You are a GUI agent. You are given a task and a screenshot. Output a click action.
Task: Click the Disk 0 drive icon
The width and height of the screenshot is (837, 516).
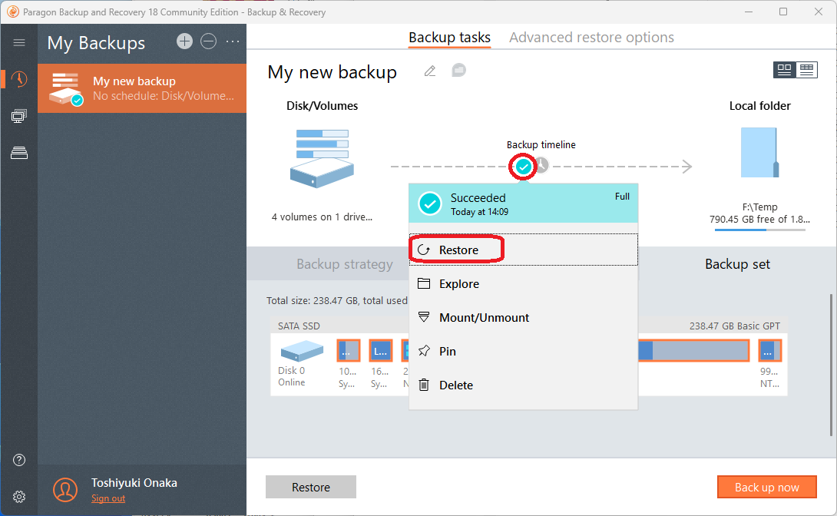(302, 352)
